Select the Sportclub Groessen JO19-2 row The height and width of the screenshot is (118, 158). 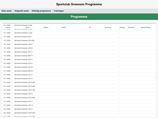point(79,48)
